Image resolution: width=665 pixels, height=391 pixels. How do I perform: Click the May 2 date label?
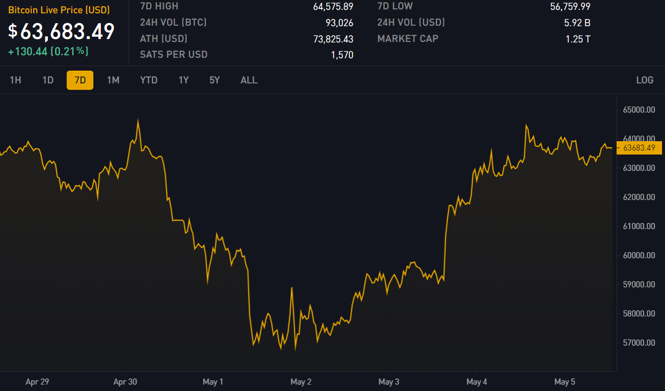click(x=301, y=382)
